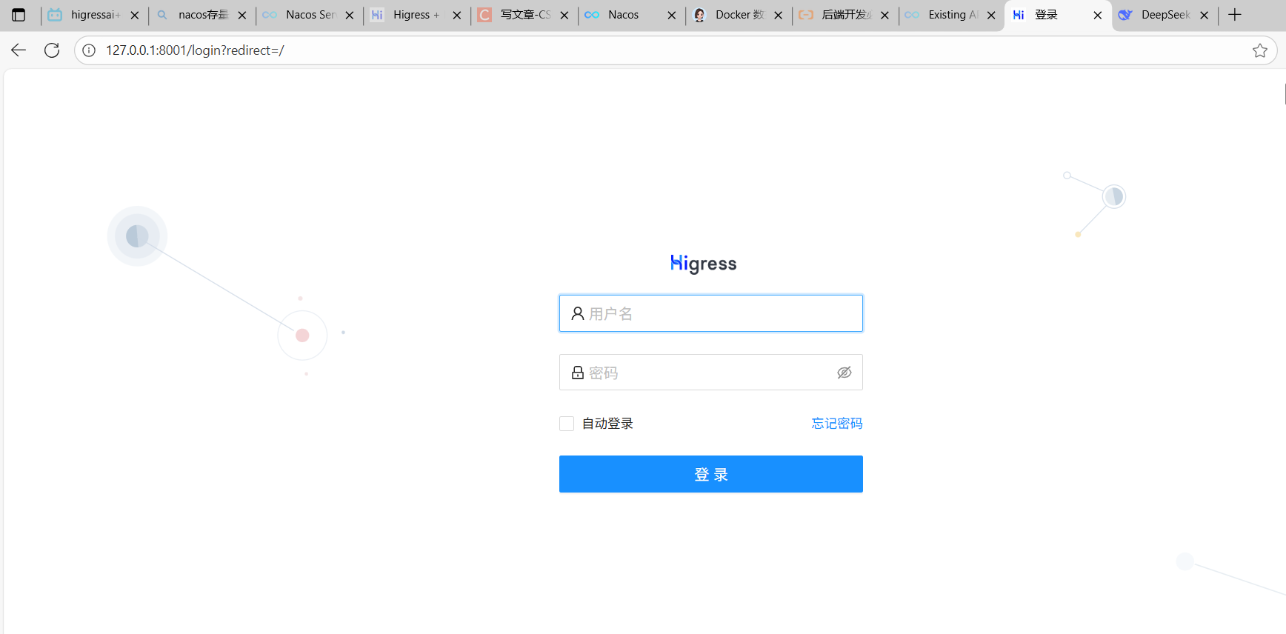The width and height of the screenshot is (1286, 634).
Task: Open a new tab with plus icon
Action: [1235, 15]
